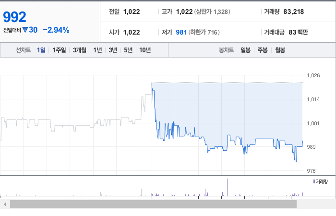The image size is (336, 216).
Task: Click the current price 992
Action: coord(14,17)
